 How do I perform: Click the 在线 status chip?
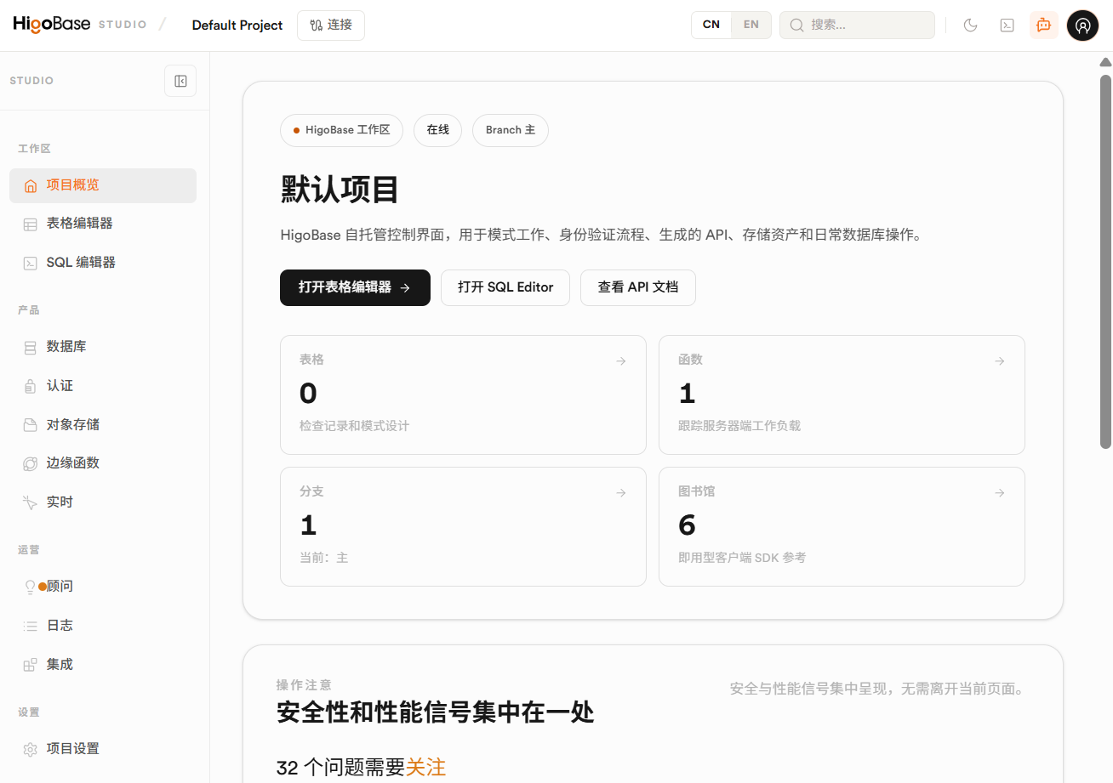pos(437,130)
